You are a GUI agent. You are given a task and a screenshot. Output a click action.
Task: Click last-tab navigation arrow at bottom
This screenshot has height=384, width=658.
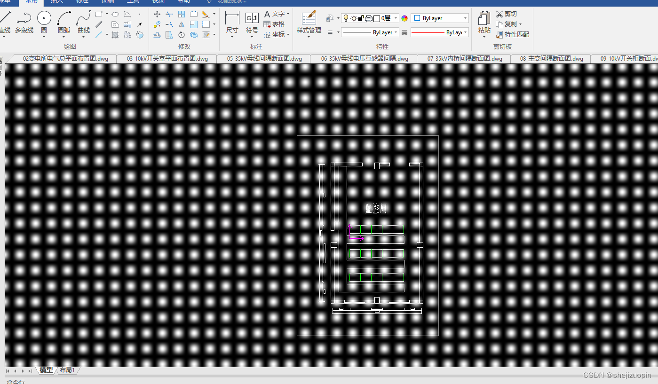point(31,371)
